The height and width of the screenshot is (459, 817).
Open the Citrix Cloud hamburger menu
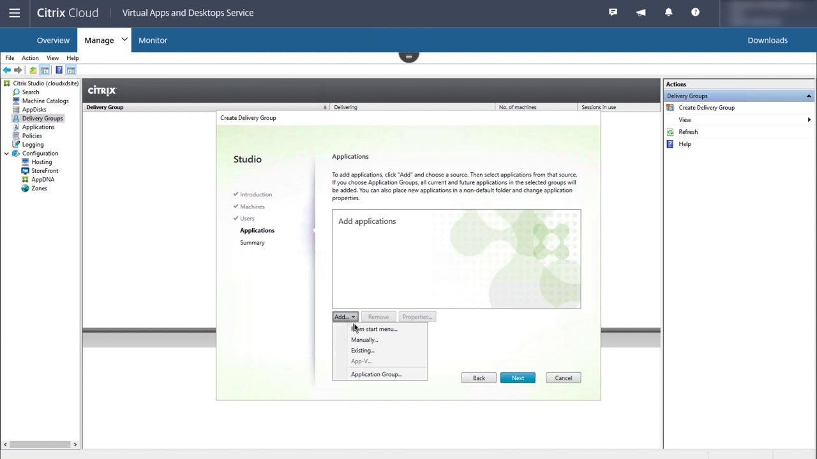pyautogui.click(x=14, y=13)
